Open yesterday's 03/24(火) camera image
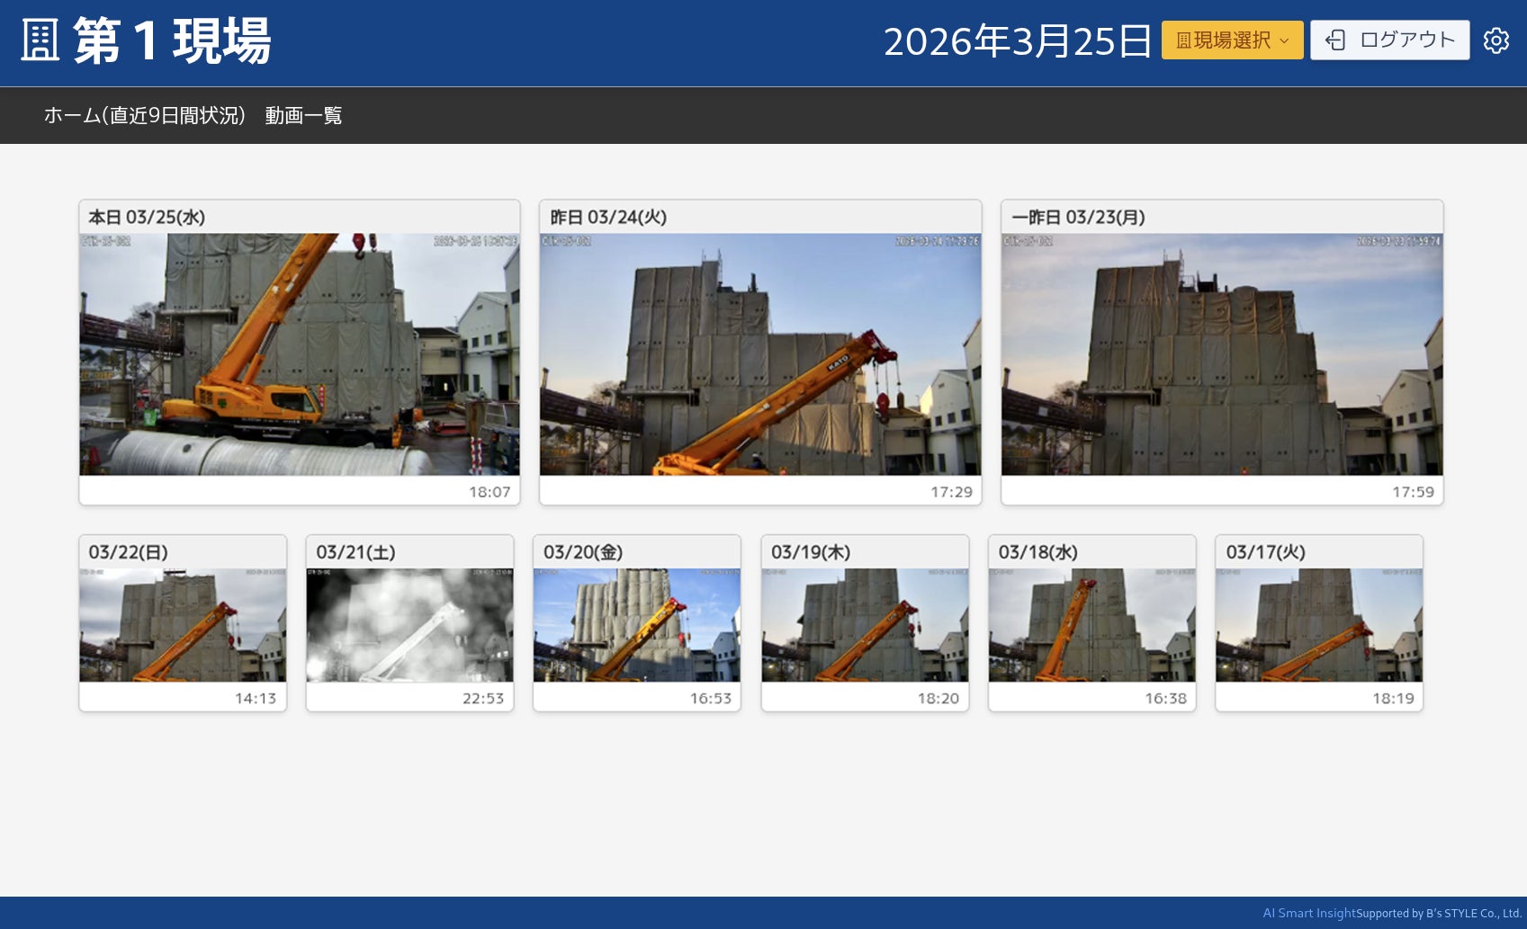Viewport: 1527px width, 929px height. pos(760,354)
